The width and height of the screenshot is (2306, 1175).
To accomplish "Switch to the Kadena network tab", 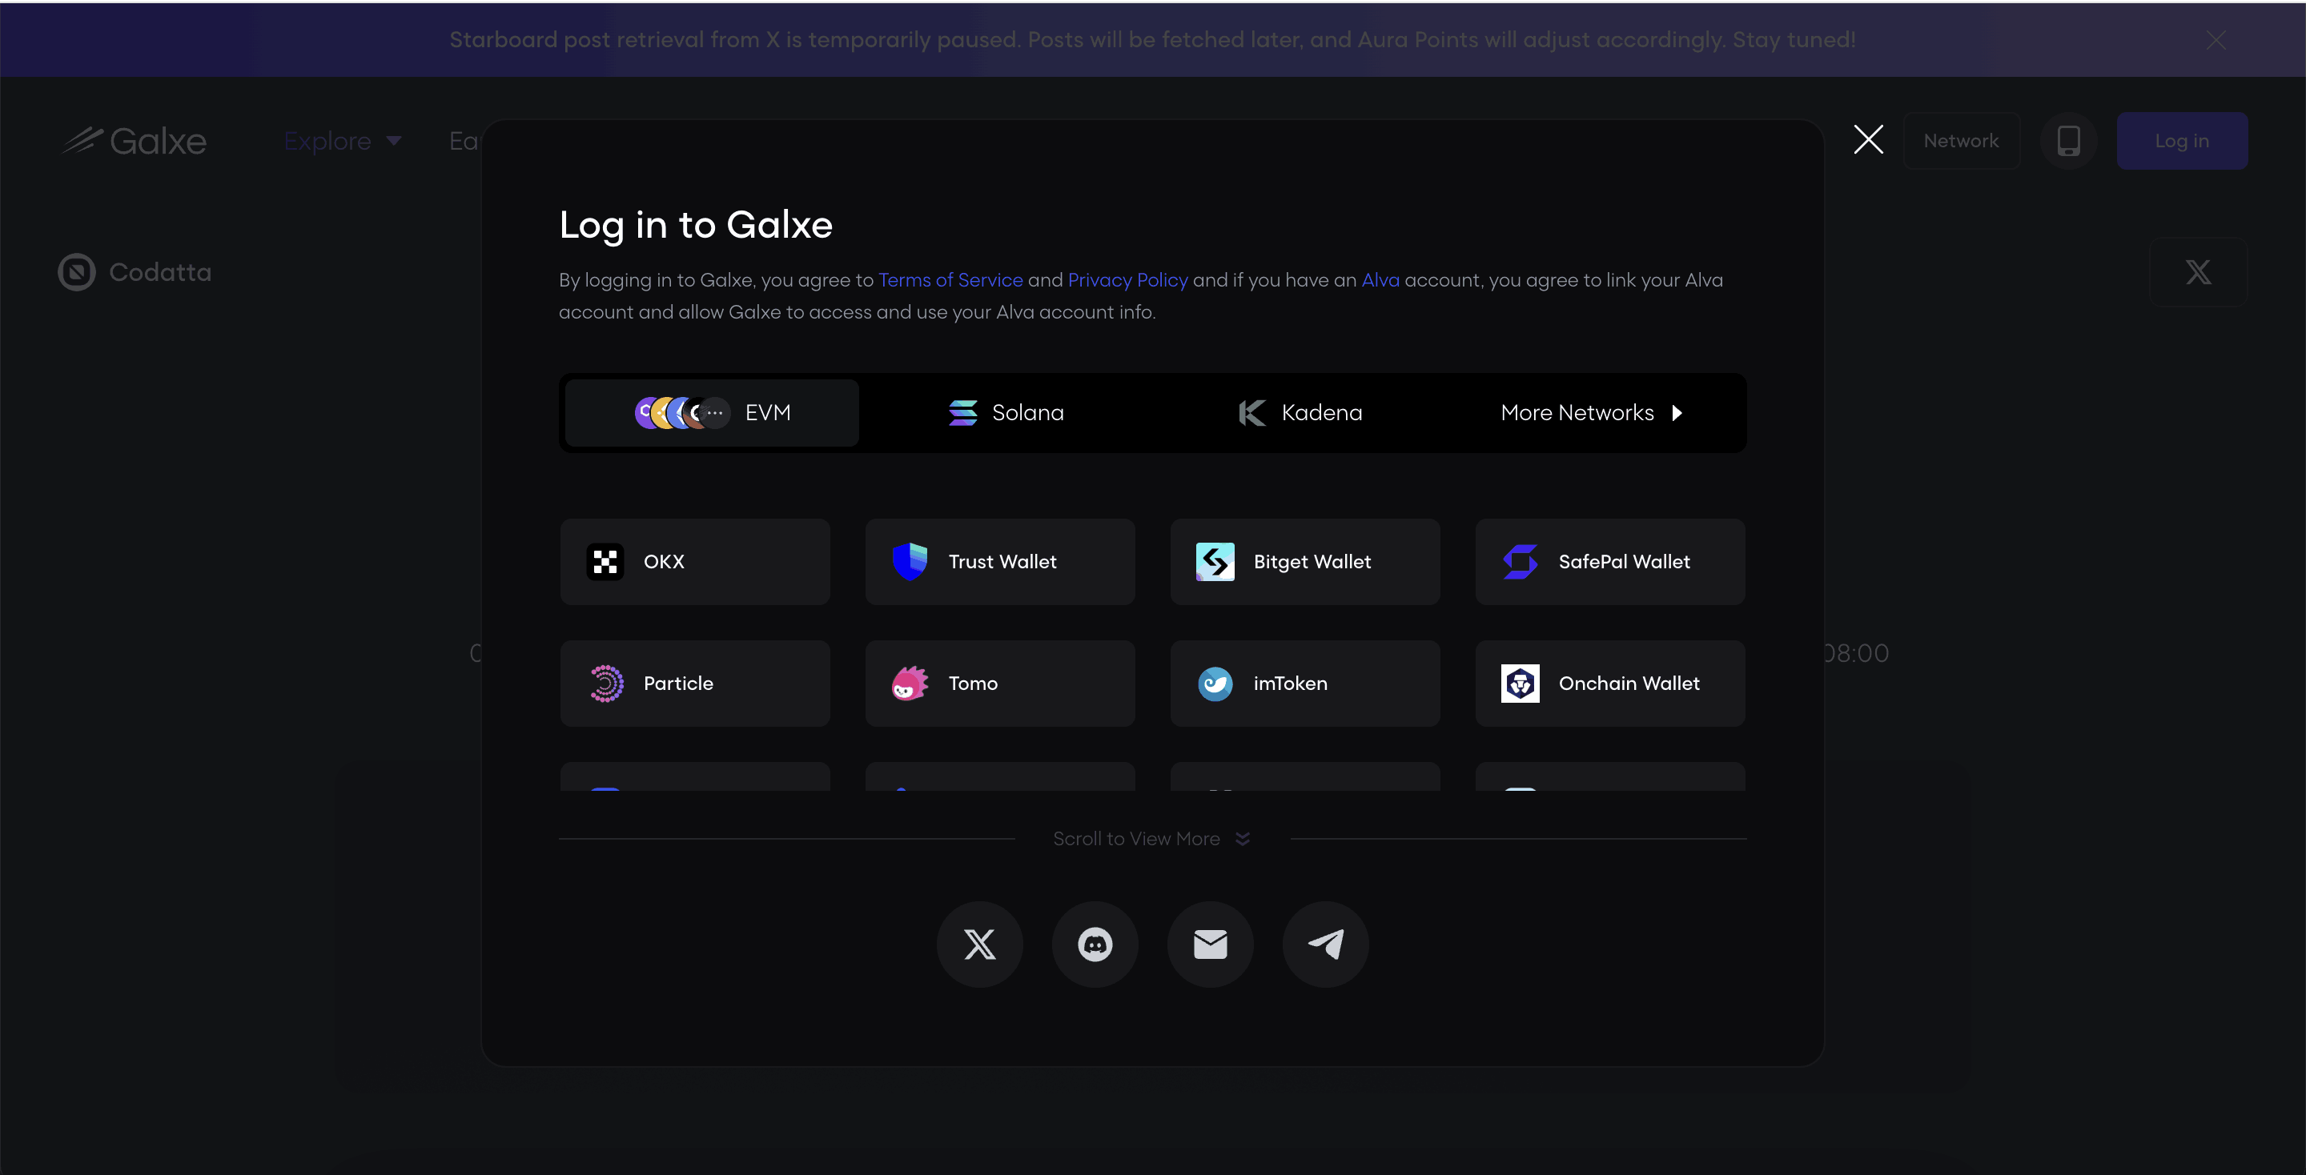I will tap(1300, 412).
